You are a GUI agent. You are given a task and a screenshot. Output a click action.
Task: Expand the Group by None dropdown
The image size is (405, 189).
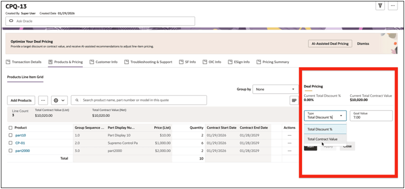pyautogui.click(x=275, y=89)
